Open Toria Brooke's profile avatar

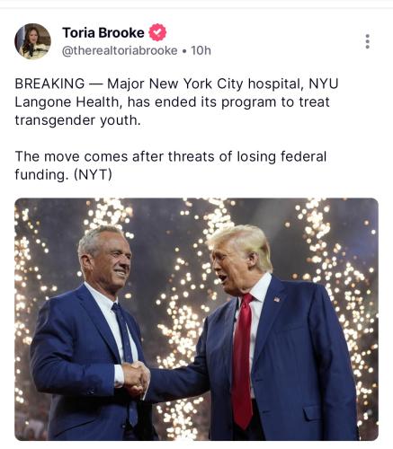[32, 41]
